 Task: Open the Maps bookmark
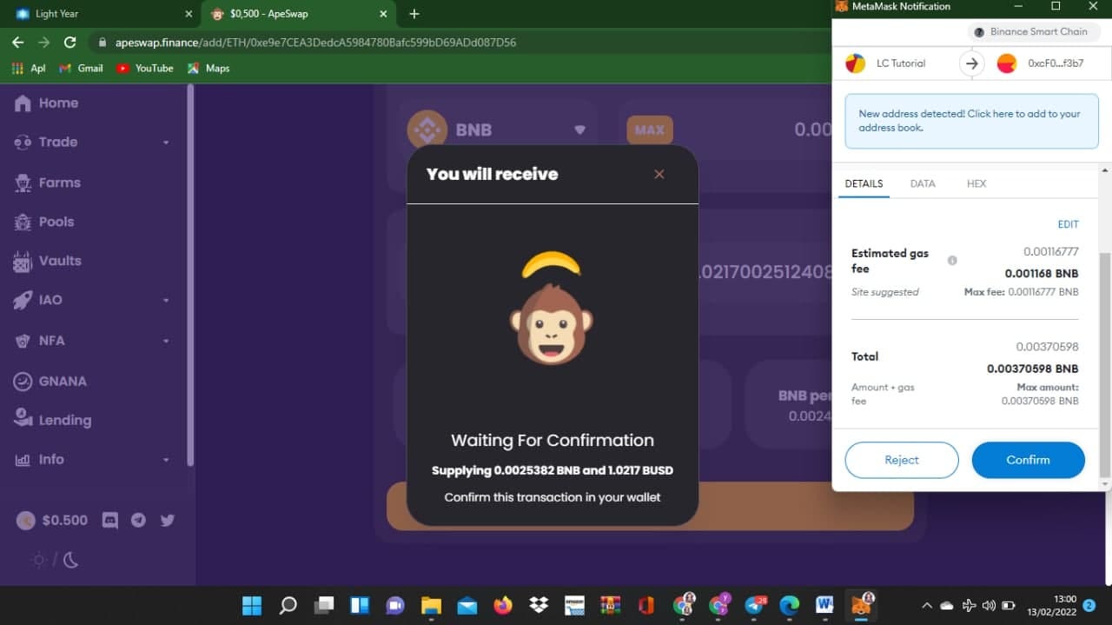click(x=208, y=68)
